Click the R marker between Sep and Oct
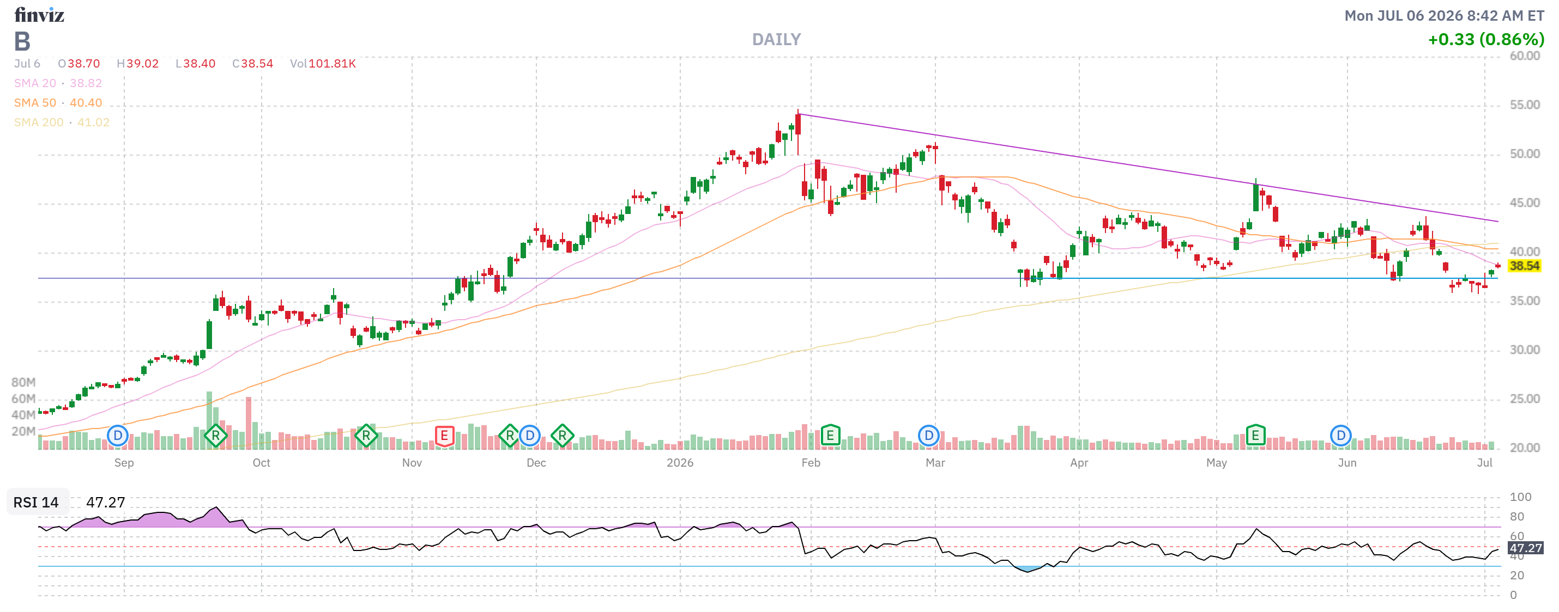 coord(215,436)
